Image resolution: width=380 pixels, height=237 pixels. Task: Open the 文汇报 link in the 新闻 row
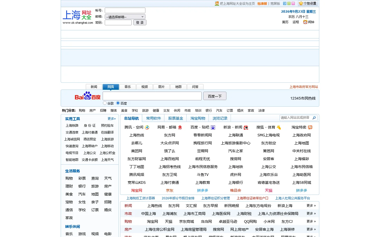[x=191, y=206]
